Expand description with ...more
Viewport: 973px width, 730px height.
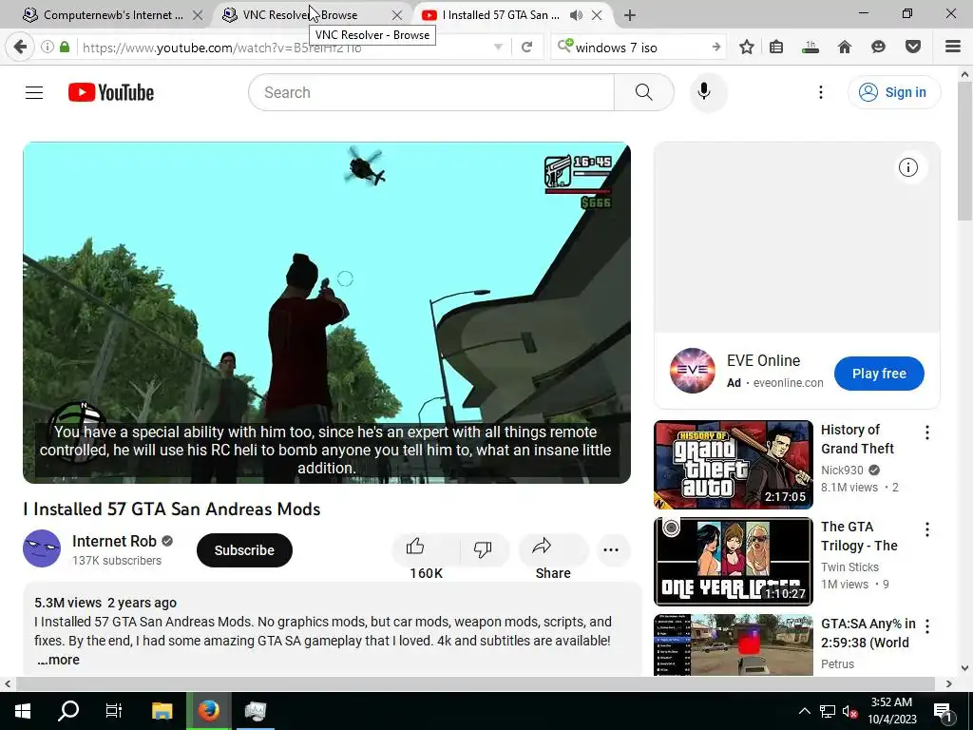(x=58, y=660)
